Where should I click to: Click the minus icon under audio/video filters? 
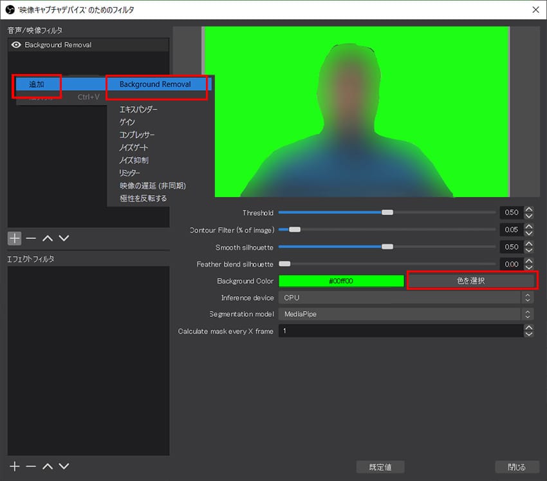click(30, 238)
